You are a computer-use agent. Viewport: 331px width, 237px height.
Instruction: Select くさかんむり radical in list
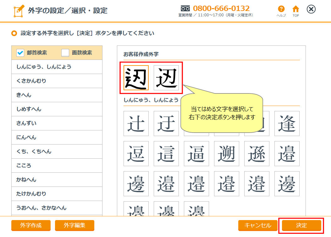(x=57, y=81)
